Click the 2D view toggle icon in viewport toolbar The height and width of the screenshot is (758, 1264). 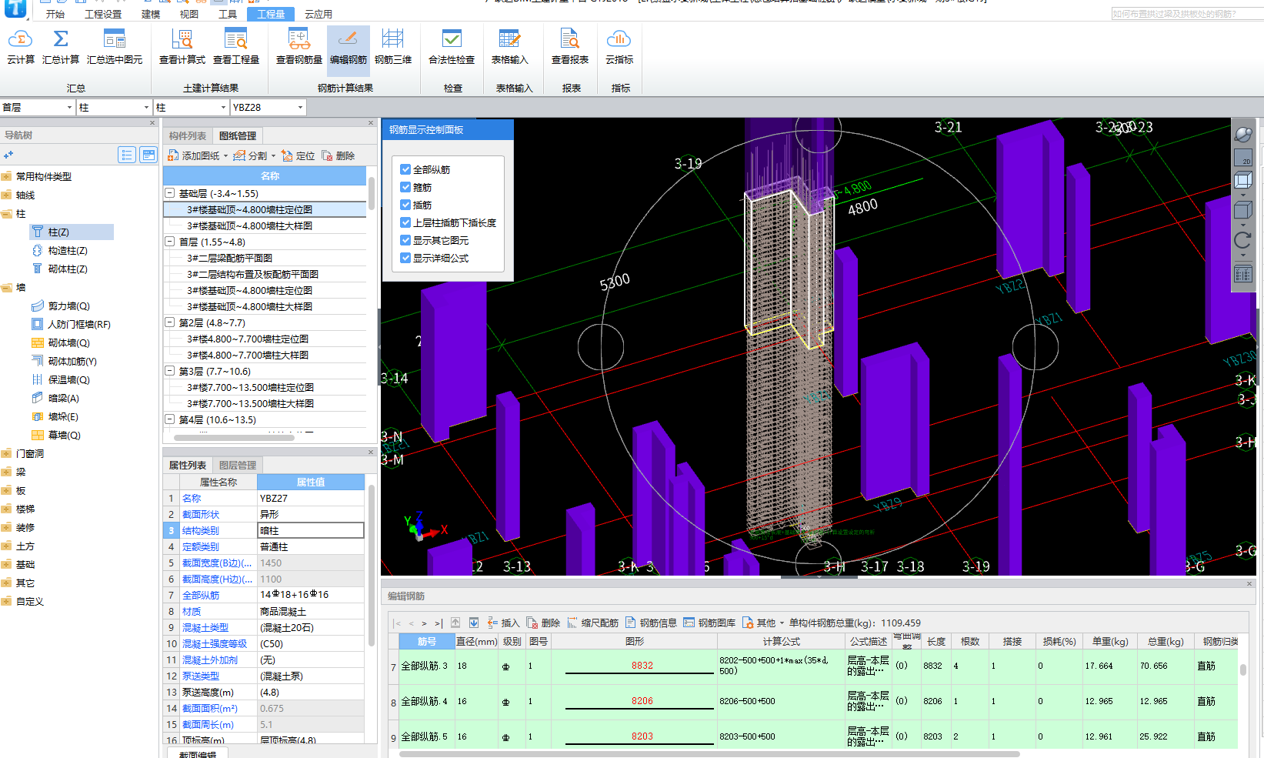[x=1243, y=158]
